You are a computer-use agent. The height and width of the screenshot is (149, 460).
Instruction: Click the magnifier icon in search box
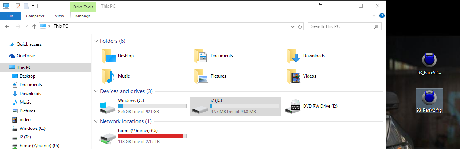point(376,26)
